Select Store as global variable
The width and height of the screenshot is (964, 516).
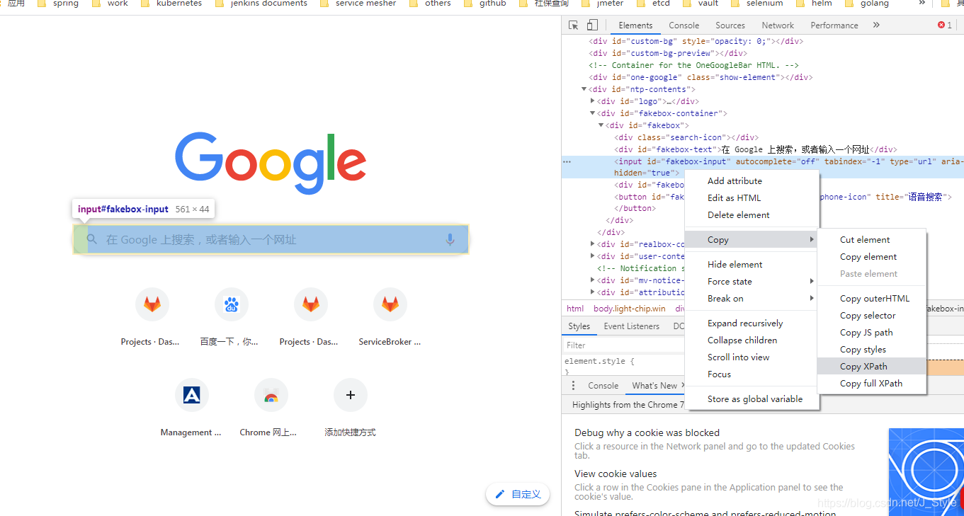[x=752, y=399]
